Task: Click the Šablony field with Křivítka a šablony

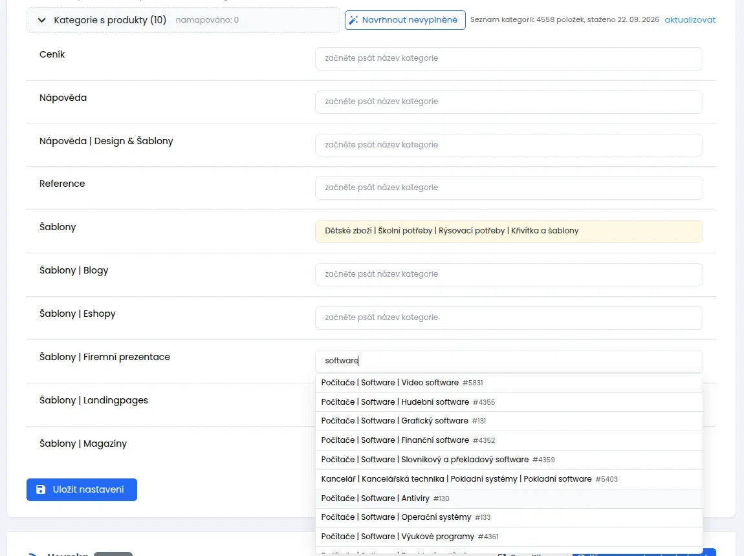Action: click(x=509, y=231)
